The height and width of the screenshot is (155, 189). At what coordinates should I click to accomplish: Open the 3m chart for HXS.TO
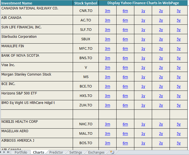tap(107, 96)
